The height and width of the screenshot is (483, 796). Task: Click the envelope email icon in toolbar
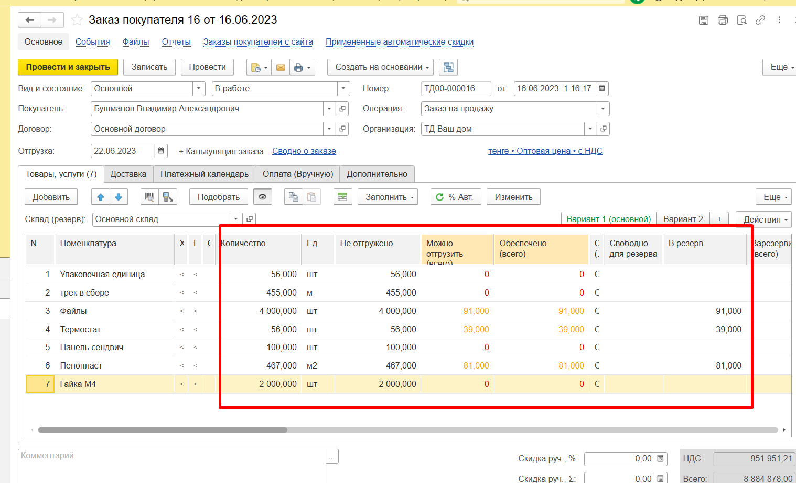click(x=281, y=67)
